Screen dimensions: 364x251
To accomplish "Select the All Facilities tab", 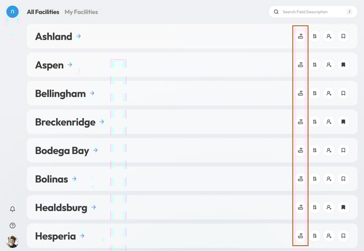I will (43, 12).
